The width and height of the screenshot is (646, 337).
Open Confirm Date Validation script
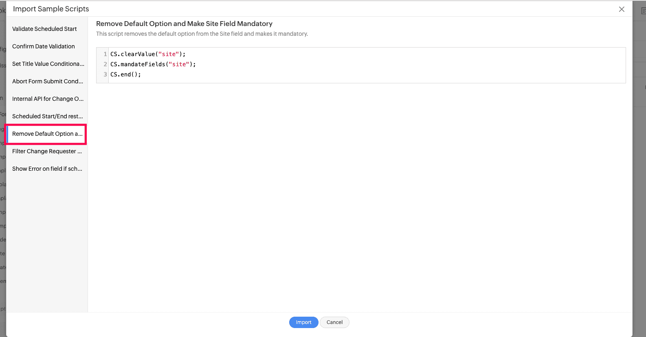click(44, 46)
